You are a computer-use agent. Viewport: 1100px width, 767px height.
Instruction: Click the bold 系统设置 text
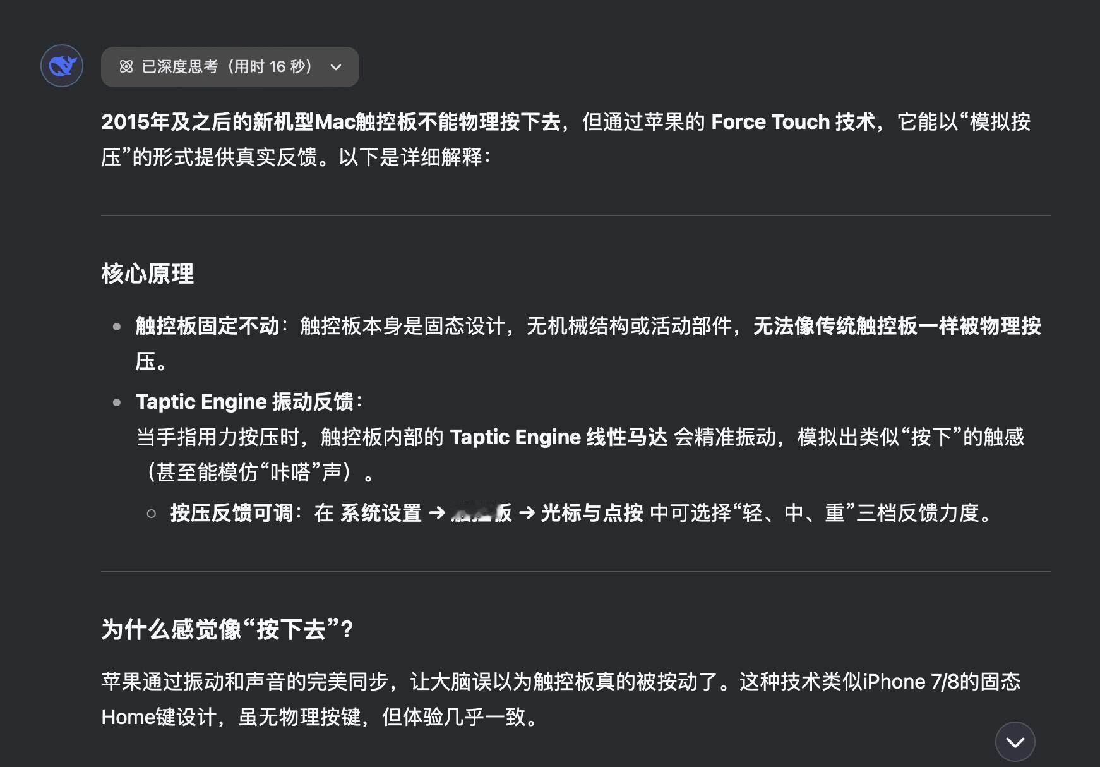click(381, 513)
